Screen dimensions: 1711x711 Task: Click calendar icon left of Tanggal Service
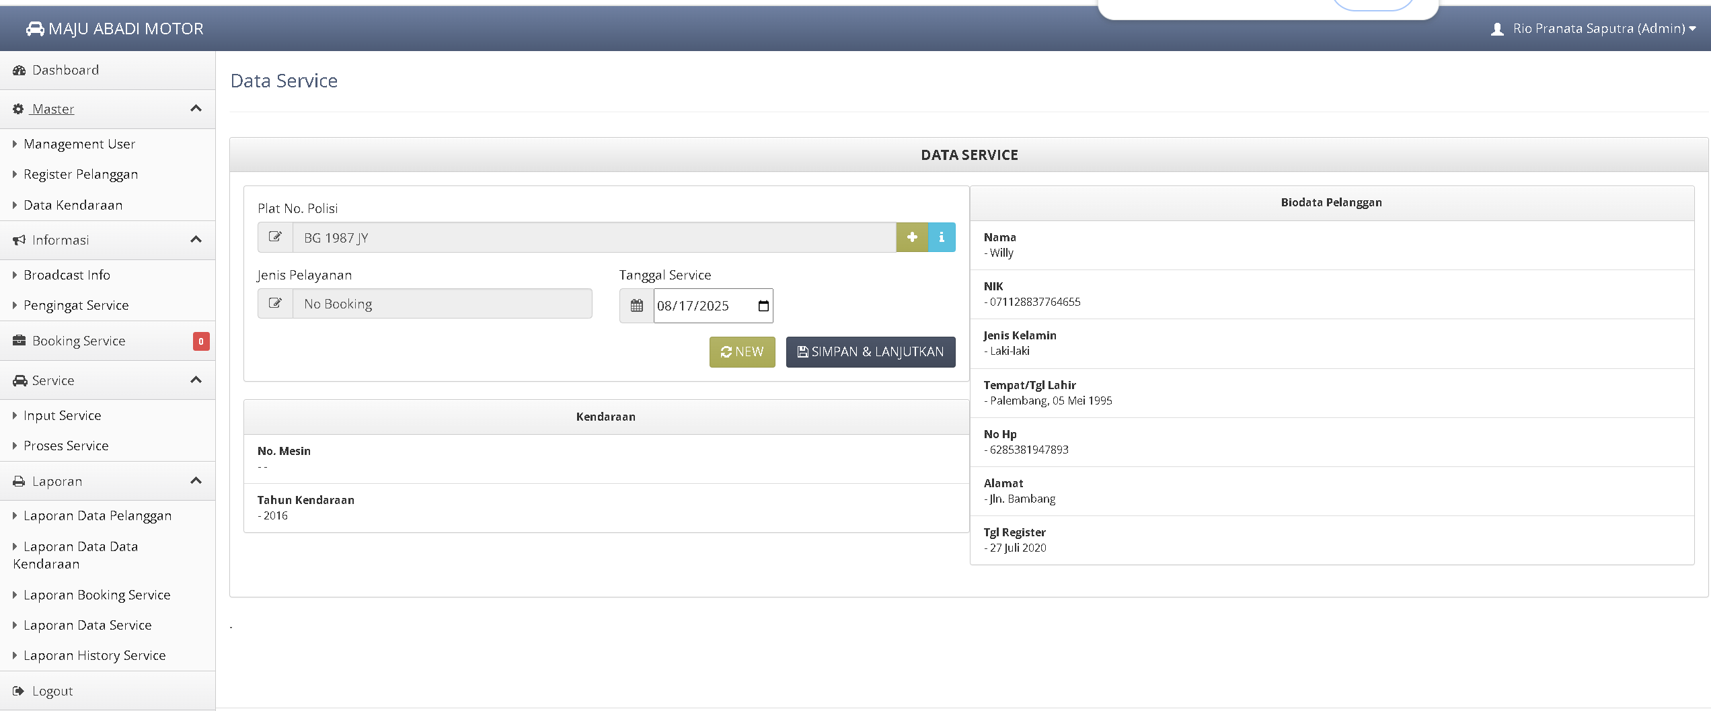pyautogui.click(x=636, y=306)
